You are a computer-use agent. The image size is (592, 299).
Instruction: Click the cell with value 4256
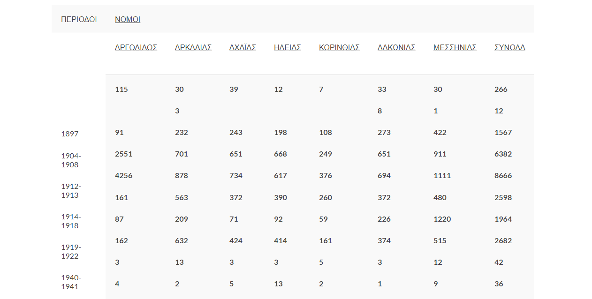pyautogui.click(x=124, y=176)
